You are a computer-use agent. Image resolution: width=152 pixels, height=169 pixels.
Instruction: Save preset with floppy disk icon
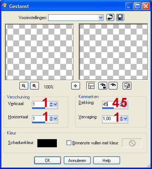click(x=120, y=18)
